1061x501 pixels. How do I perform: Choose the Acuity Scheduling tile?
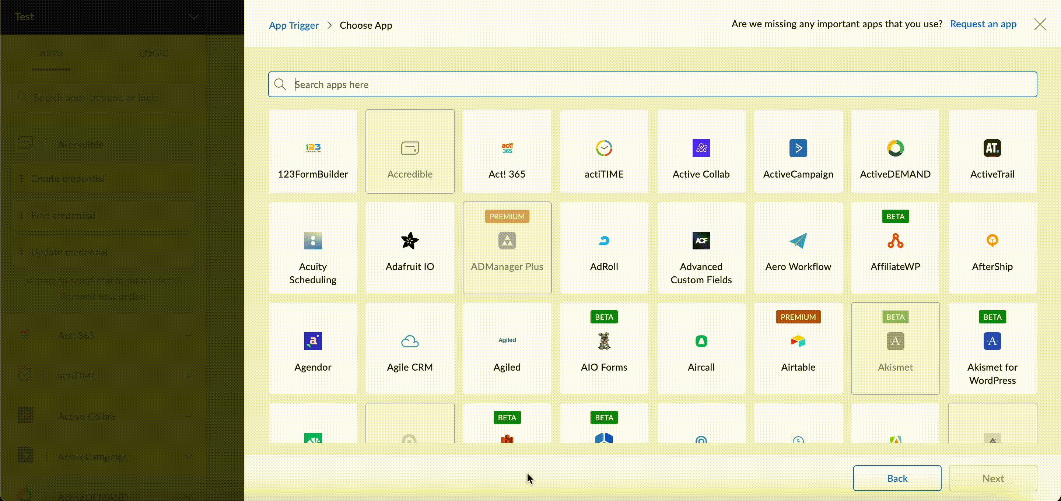tap(313, 248)
